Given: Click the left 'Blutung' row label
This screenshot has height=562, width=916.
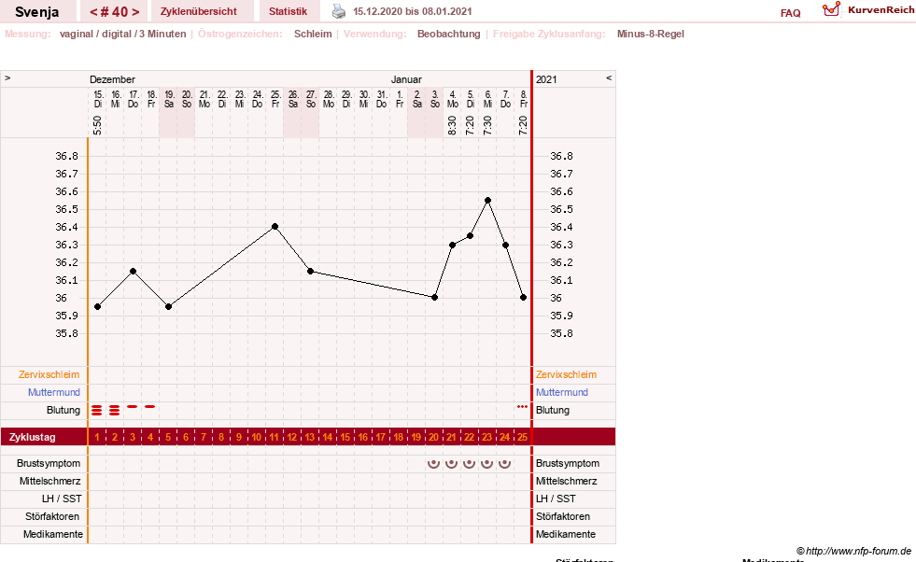Looking at the screenshot, I should click(x=63, y=410).
